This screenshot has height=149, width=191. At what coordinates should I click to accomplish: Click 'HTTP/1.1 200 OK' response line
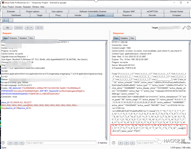(119, 42)
